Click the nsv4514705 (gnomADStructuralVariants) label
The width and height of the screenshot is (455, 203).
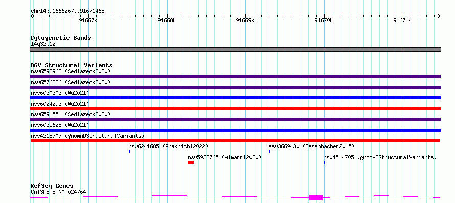tap(380, 157)
